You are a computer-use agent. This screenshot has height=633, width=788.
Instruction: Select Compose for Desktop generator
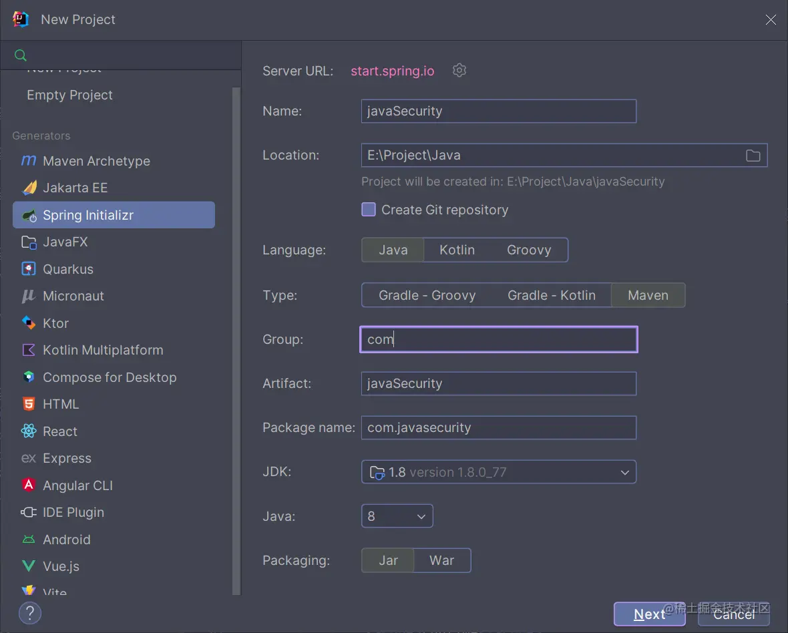click(110, 377)
